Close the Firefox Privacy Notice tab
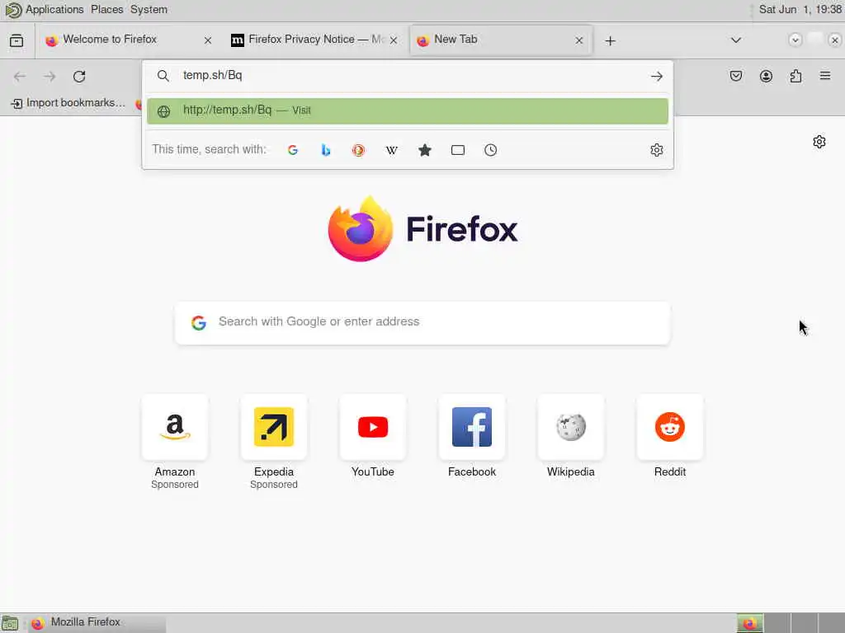Screen dimensions: 845x633 pyautogui.click(x=394, y=40)
